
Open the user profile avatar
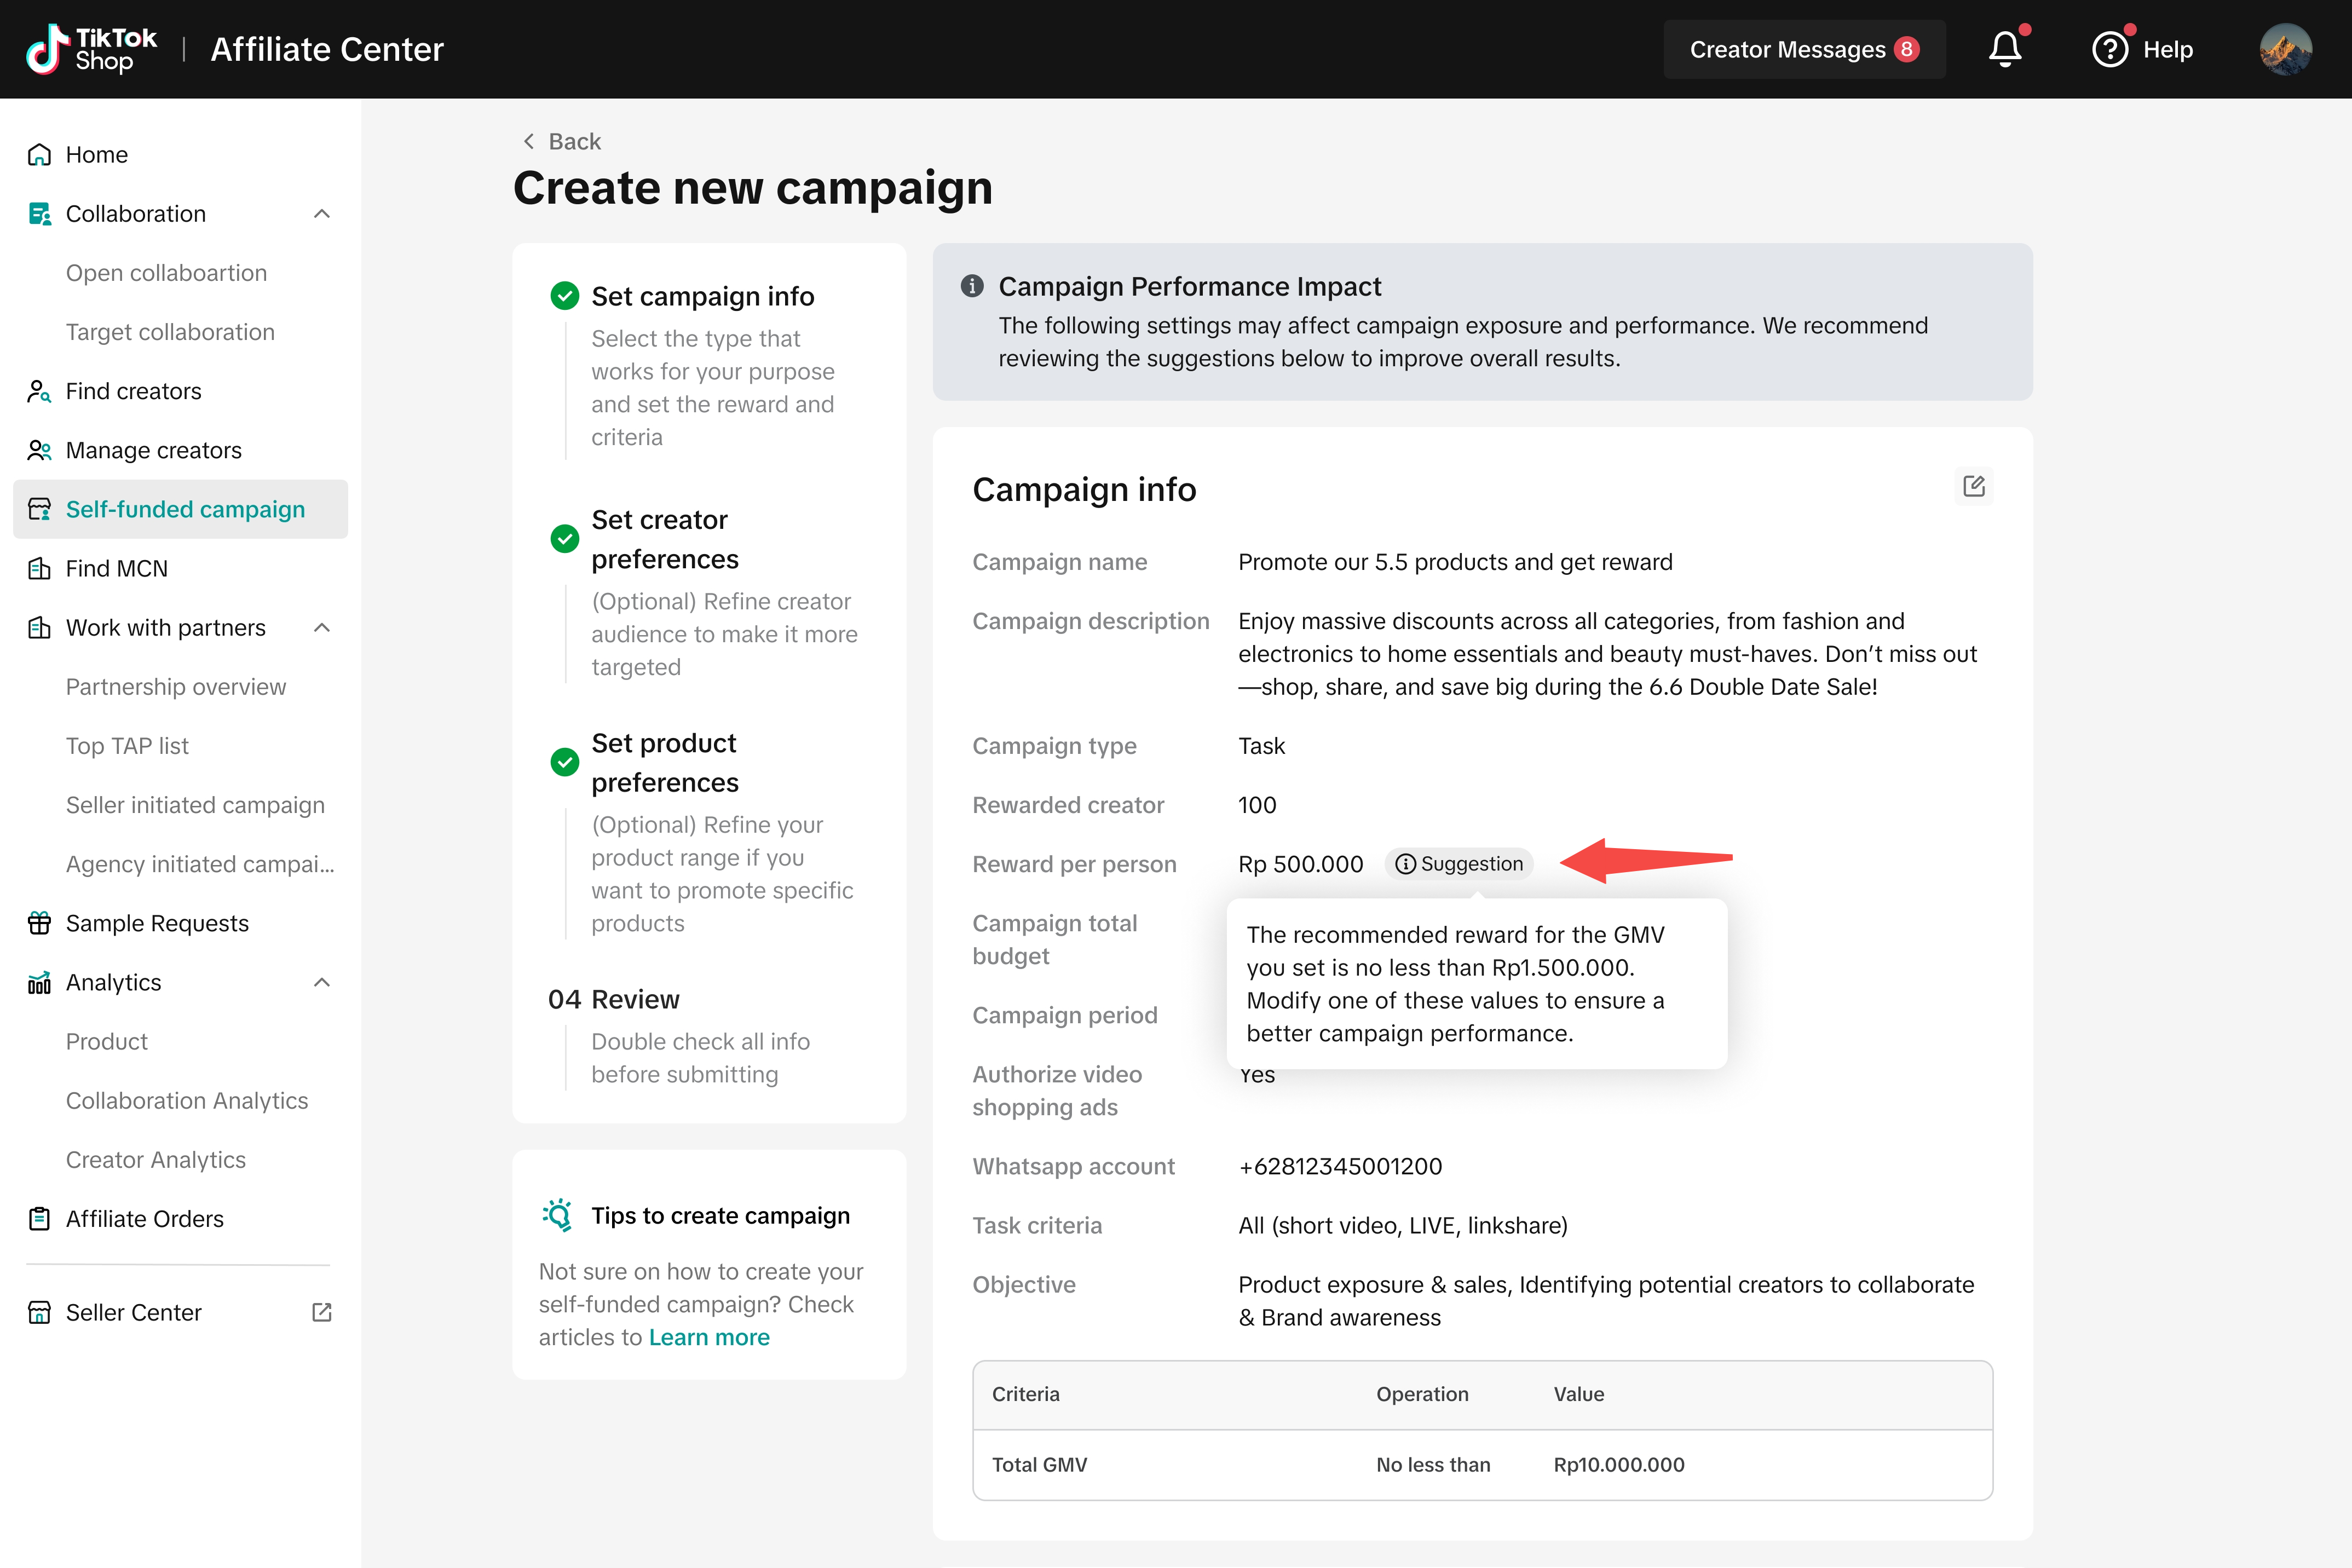tap(2285, 49)
